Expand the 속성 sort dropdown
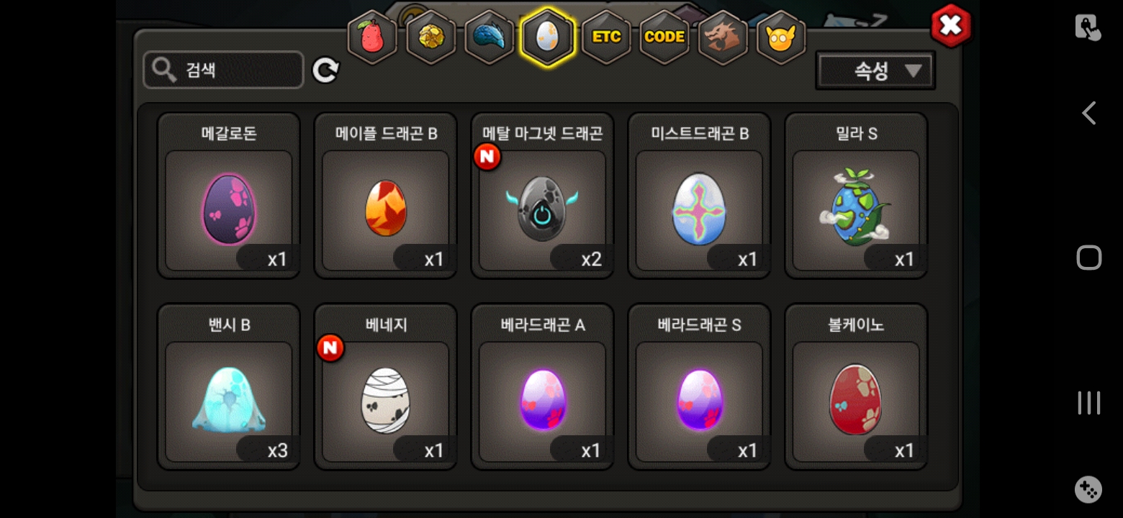This screenshot has width=1123, height=518. [x=875, y=71]
